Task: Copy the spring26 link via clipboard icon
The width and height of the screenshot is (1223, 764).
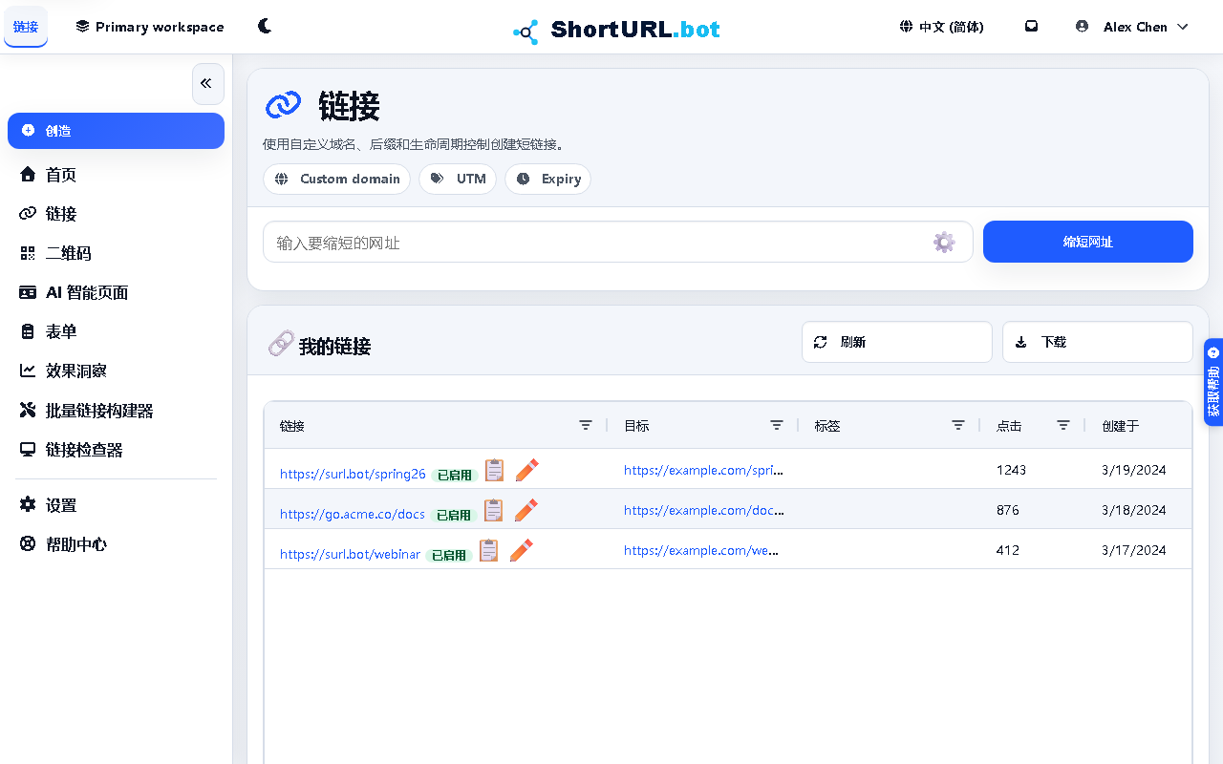Action: (x=494, y=470)
